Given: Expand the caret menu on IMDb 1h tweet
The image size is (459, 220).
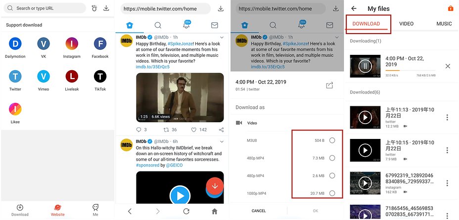Looking at the screenshot, I should [x=222, y=38].
